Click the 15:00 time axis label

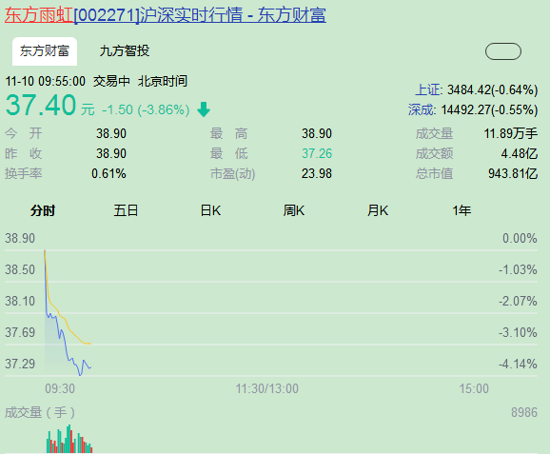pyautogui.click(x=474, y=388)
